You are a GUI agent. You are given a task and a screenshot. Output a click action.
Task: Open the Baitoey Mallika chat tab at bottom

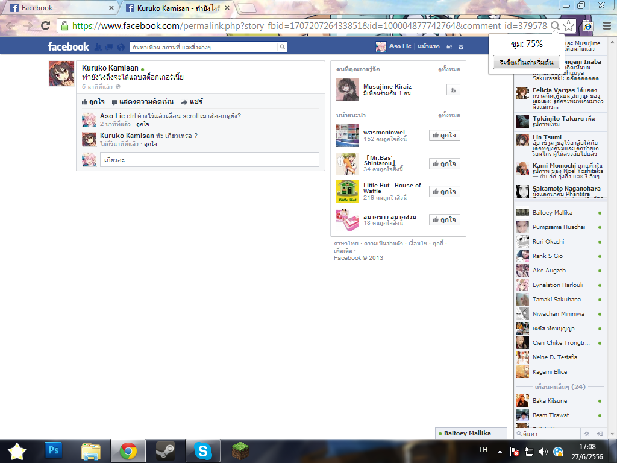[x=471, y=433]
